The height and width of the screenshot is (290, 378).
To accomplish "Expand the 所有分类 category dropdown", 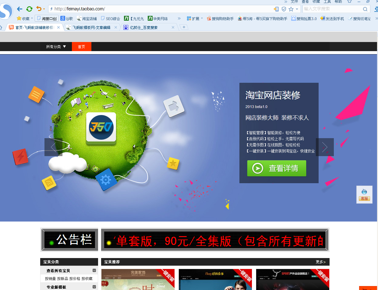I will click(56, 47).
